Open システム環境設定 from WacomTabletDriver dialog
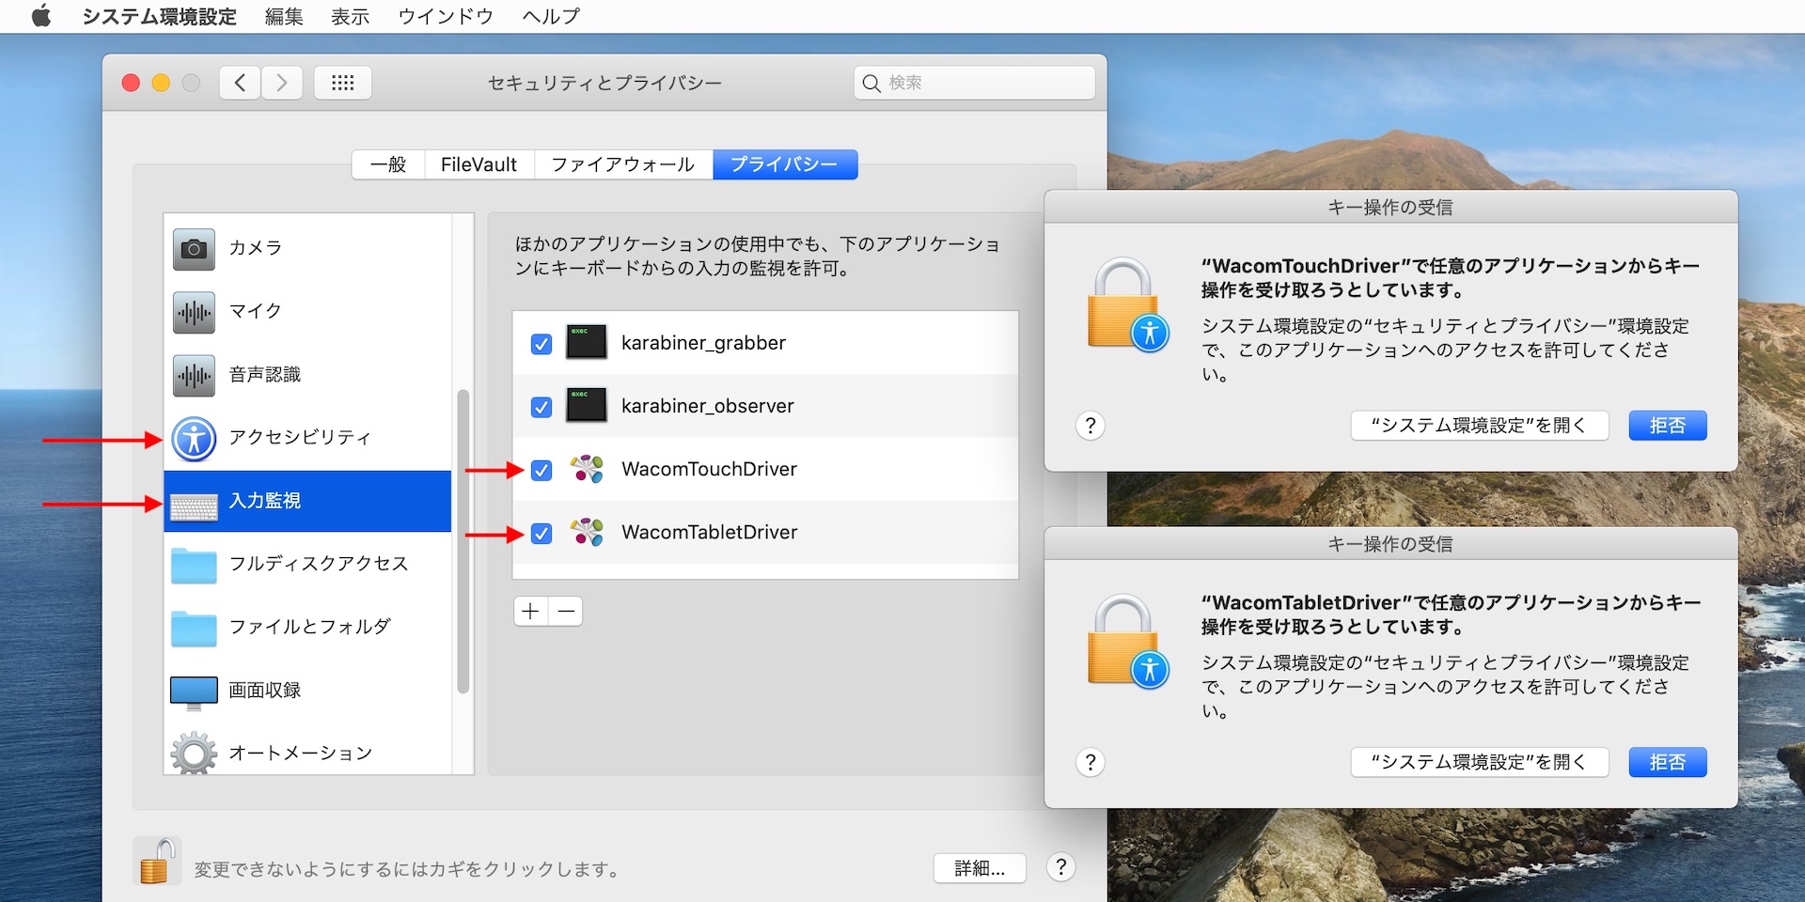This screenshot has height=902, width=1805. coord(1479,762)
